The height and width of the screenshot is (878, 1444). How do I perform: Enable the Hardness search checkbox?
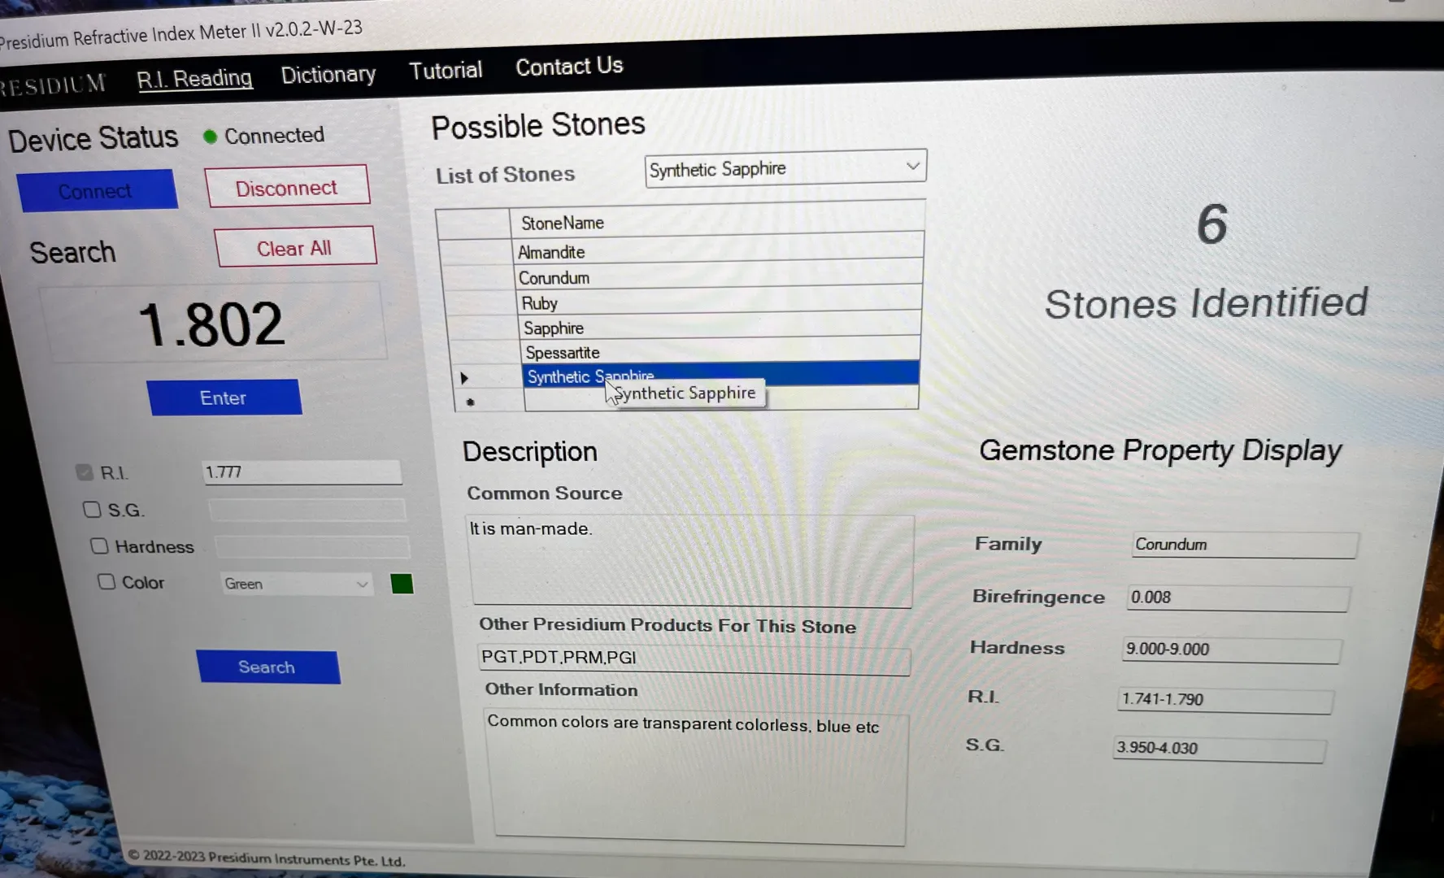[99, 545]
